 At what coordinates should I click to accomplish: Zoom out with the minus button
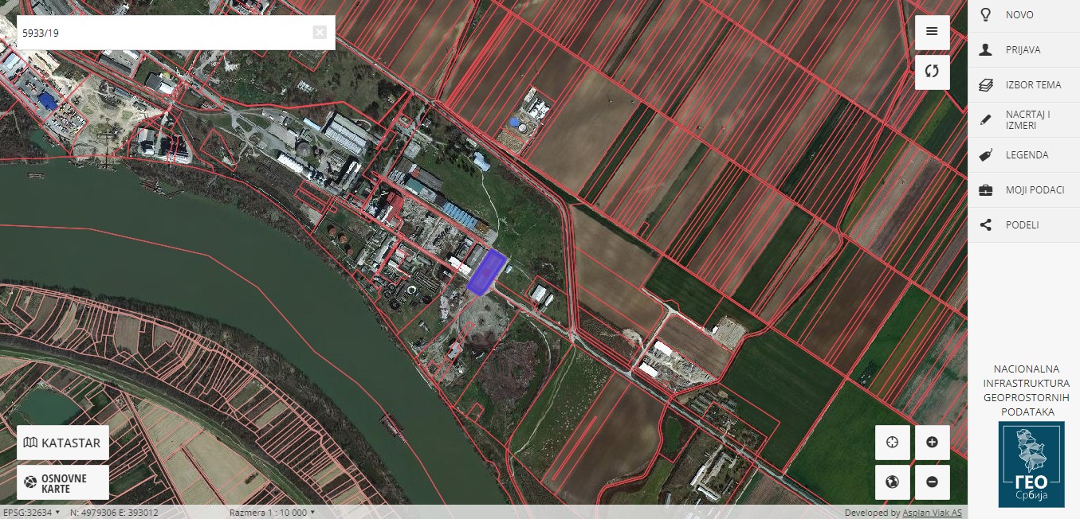[x=932, y=482]
